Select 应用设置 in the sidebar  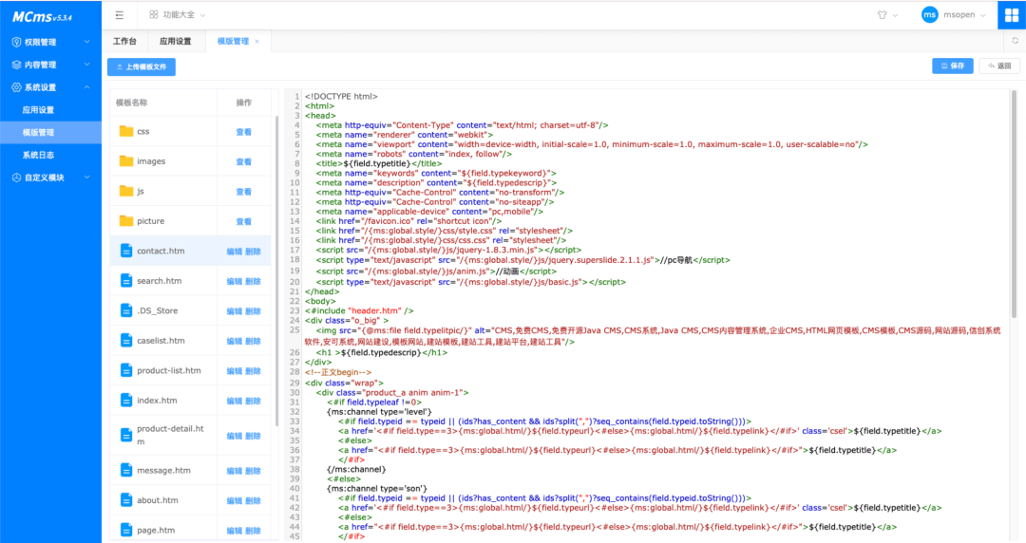[x=50, y=110]
